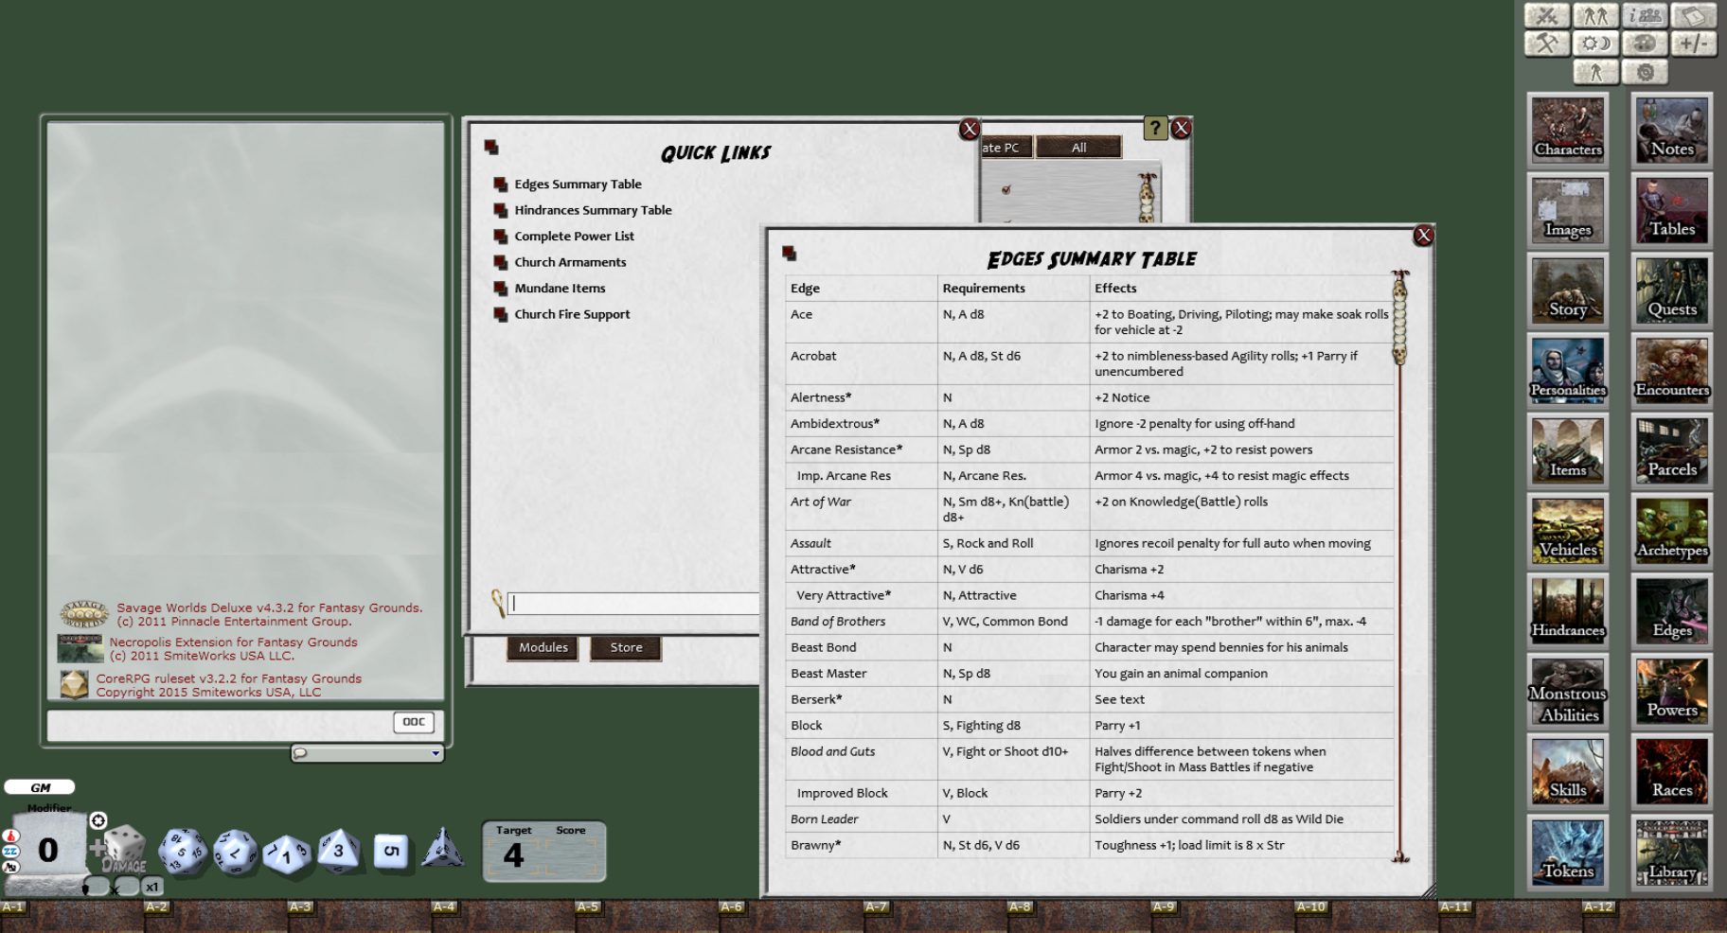This screenshot has width=1727, height=933.
Task: Open the dropdown beside the chat search box
Action: pyautogui.click(x=436, y=753)
